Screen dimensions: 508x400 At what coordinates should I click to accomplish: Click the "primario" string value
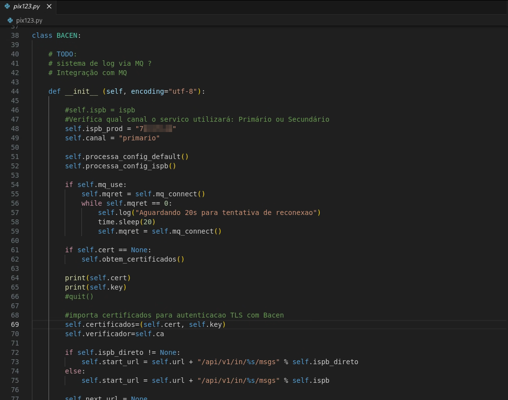[139, 138]
